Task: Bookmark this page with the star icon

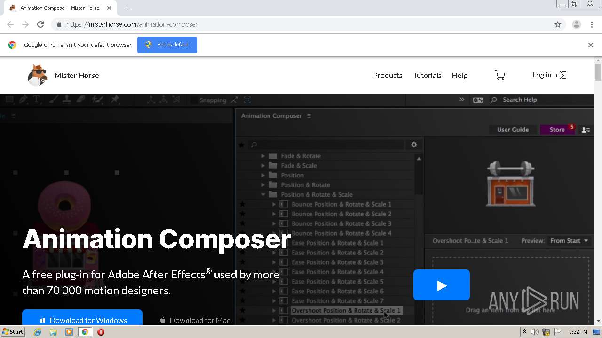Action: [558, 24]
